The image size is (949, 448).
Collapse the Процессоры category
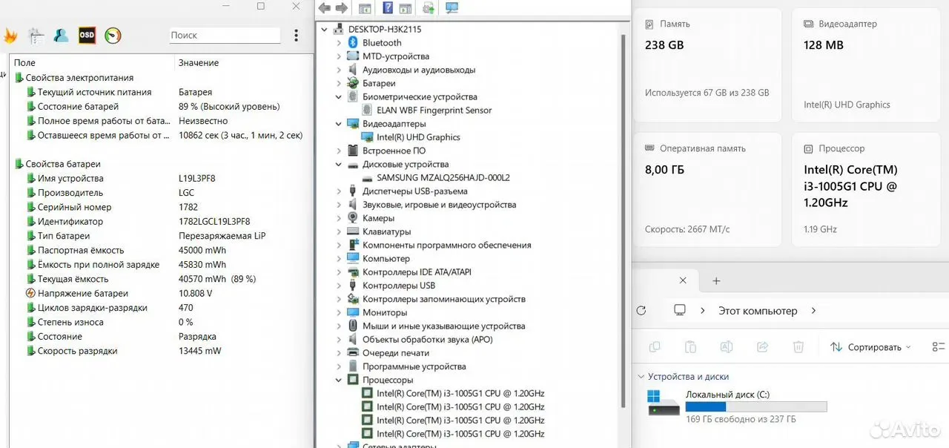pos(339,380)
